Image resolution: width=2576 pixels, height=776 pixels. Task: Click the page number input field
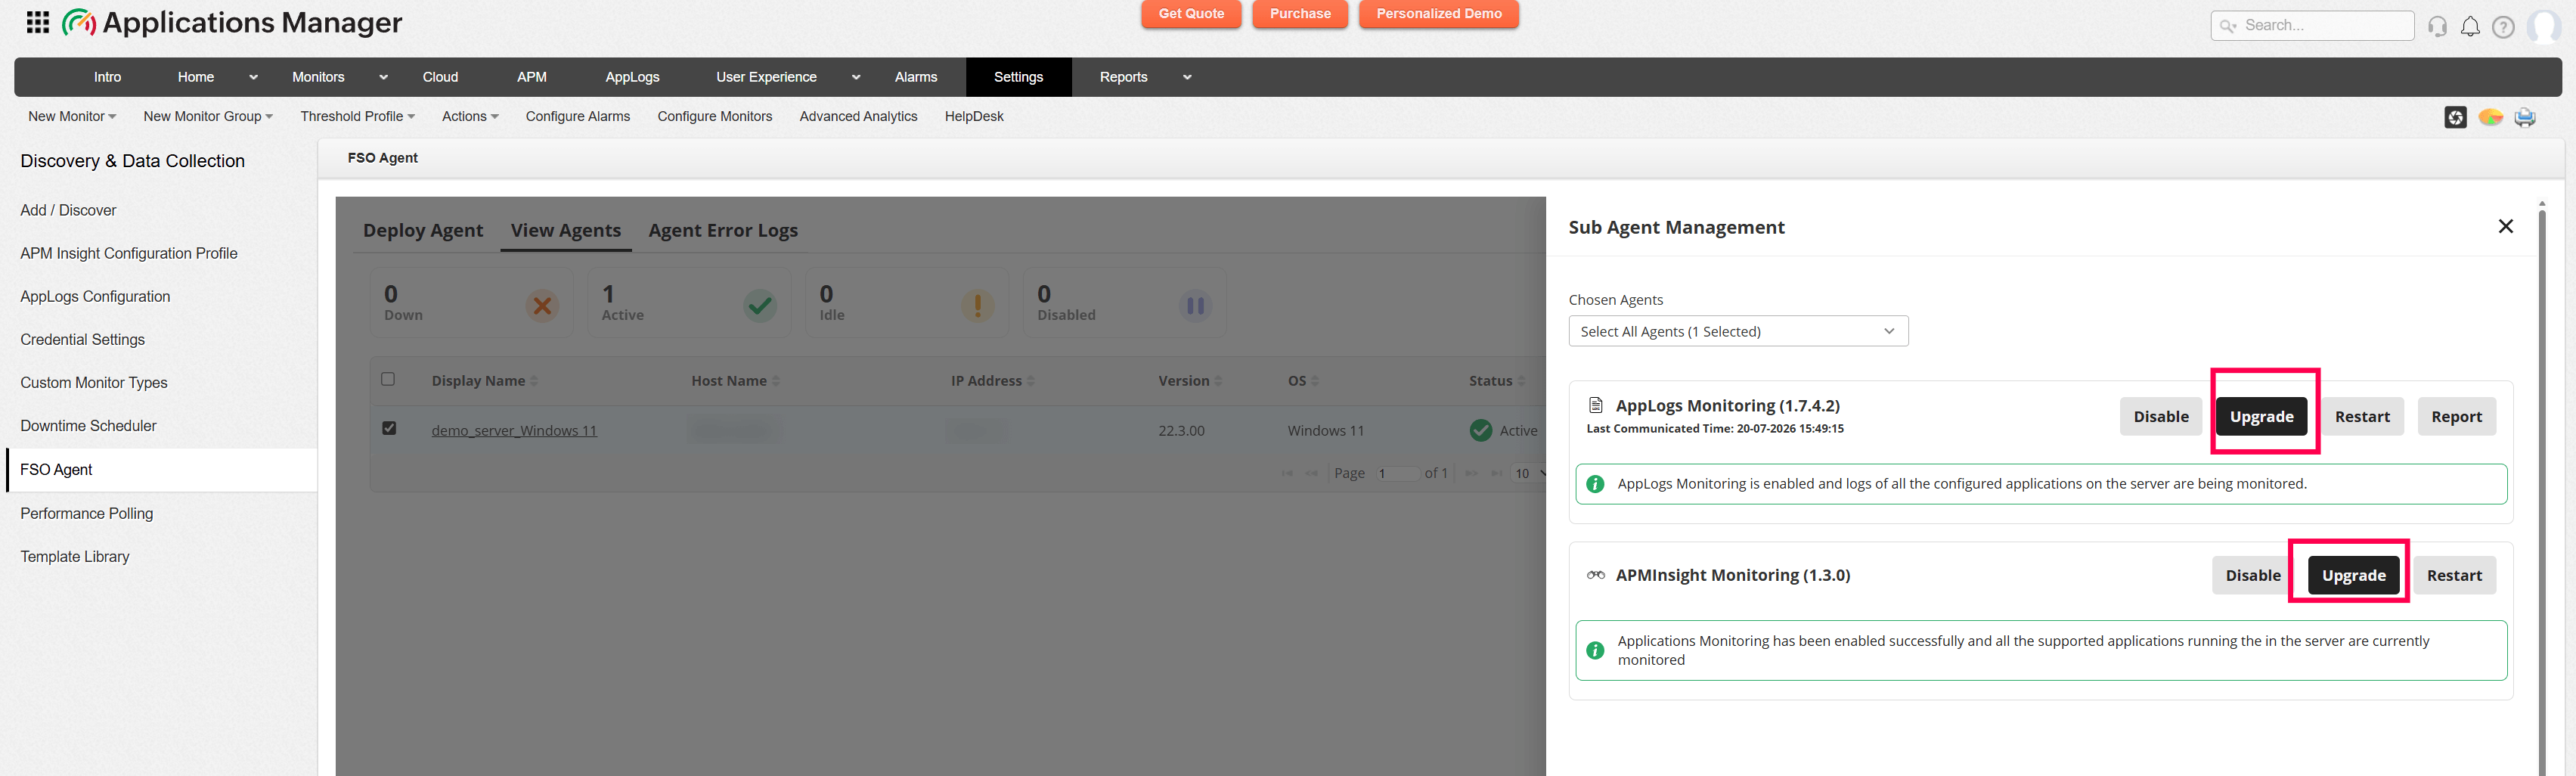coord(1396,473)
